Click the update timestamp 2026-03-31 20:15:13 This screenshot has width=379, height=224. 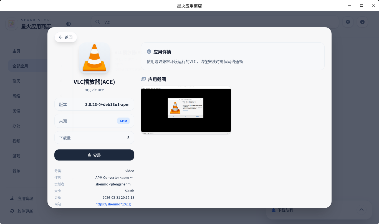pyautogui.click(x=118, y=197)
